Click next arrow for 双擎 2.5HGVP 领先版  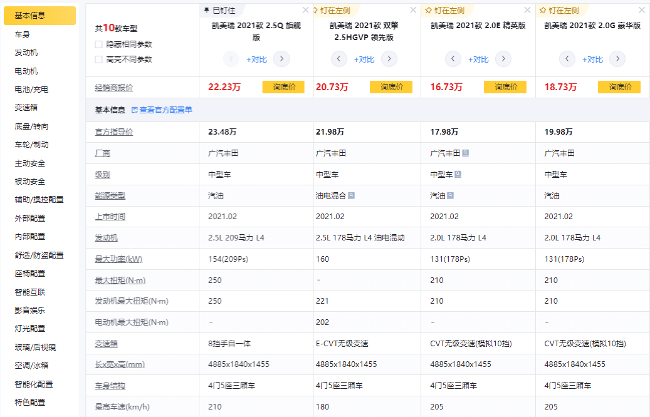tap(389, 59)
